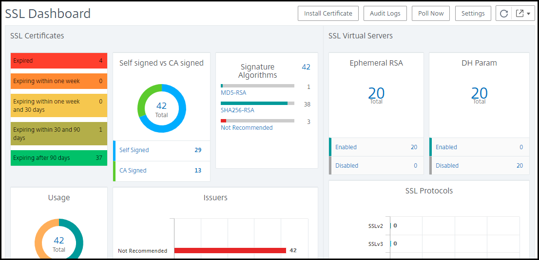Open Self Signed certificates link
Image resolution: width=539 pixels, height=260 pixels.
click(x=134, y=150)
